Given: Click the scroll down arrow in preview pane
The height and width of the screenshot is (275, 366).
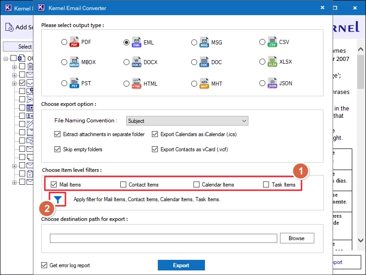Looking at the screenshot, I should tap(361, 240).
